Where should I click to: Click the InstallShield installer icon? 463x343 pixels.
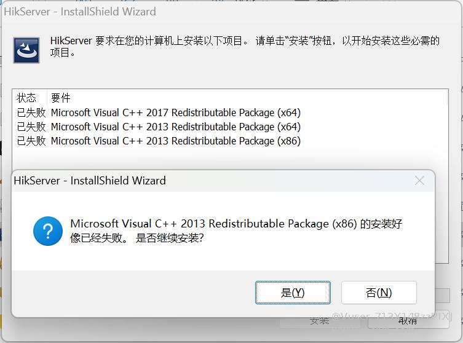coord(26,50)
